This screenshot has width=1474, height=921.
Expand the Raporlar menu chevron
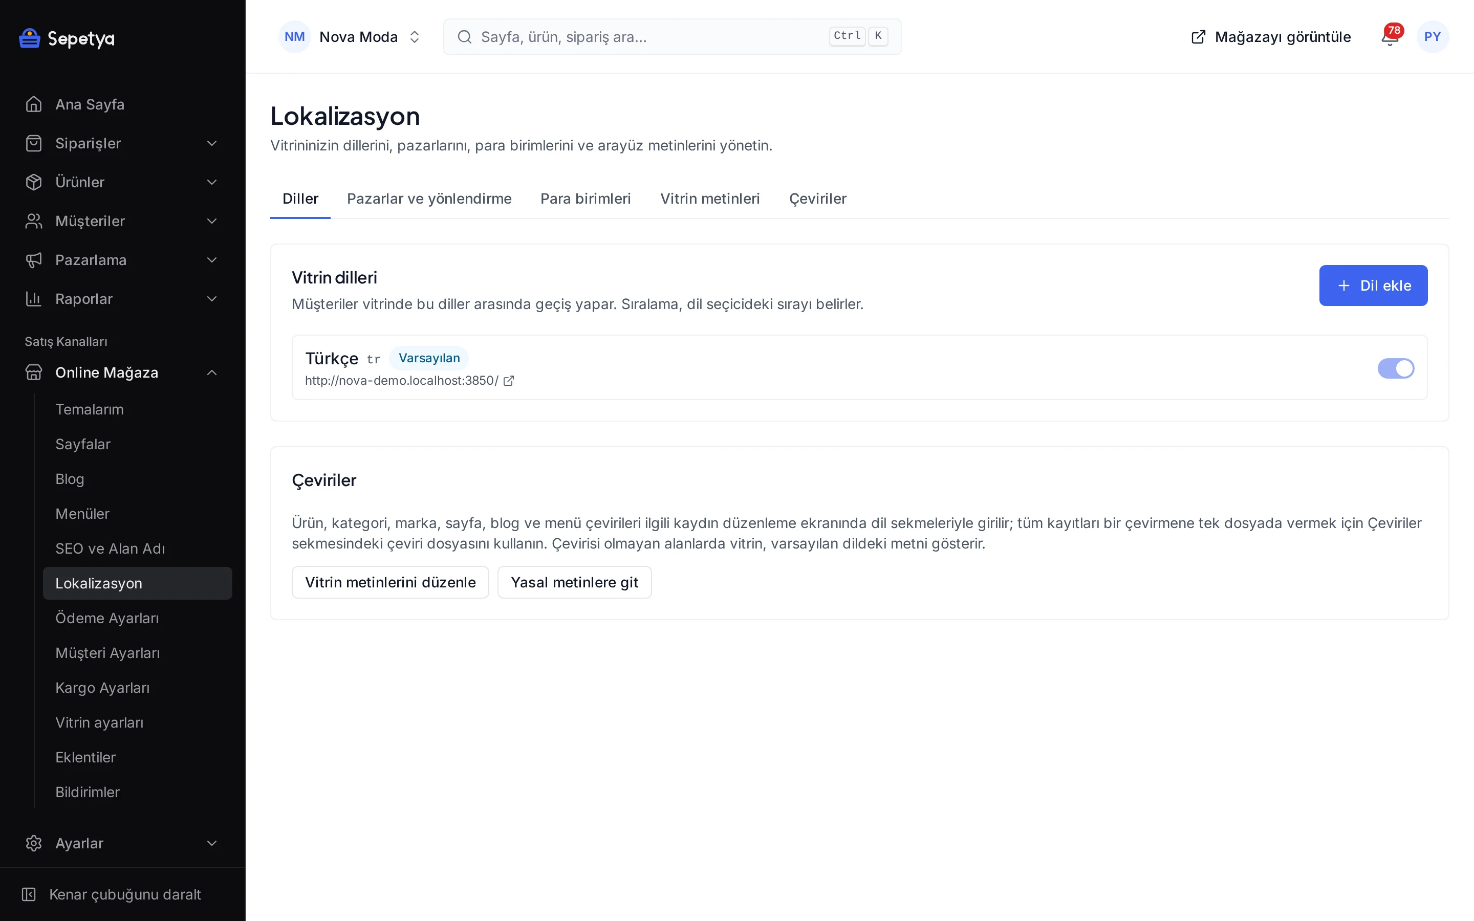[212, 299]
